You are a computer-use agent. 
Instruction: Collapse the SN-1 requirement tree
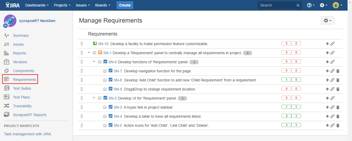89,53
